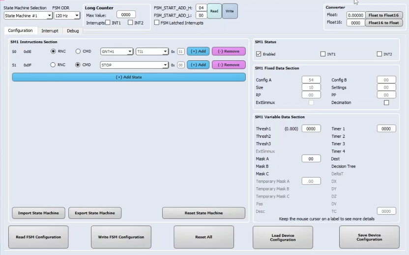Uncheck the SM1 Status Enabled checkbox
The width and height of the screenshot is (409, 255).
259,54
